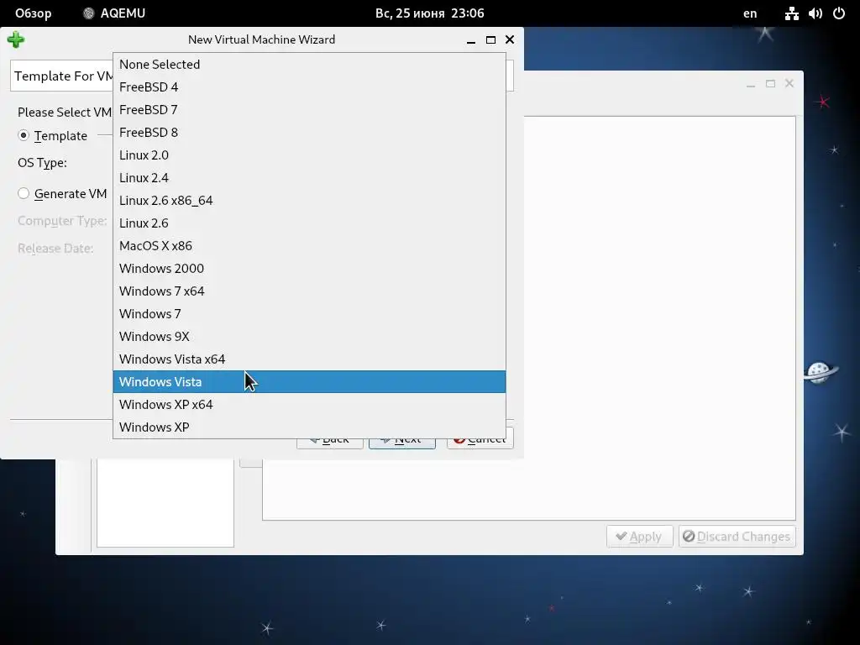Maximize the background AQEMU main window
Image resolution: width=860 pixels, height=645 pixels.
771,83
